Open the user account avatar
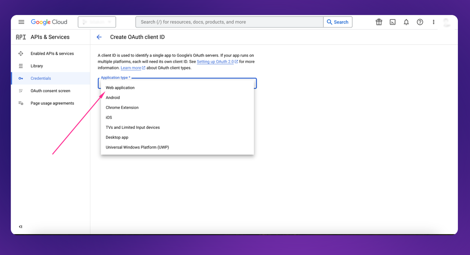470x255 pixels. pos(446,22)
